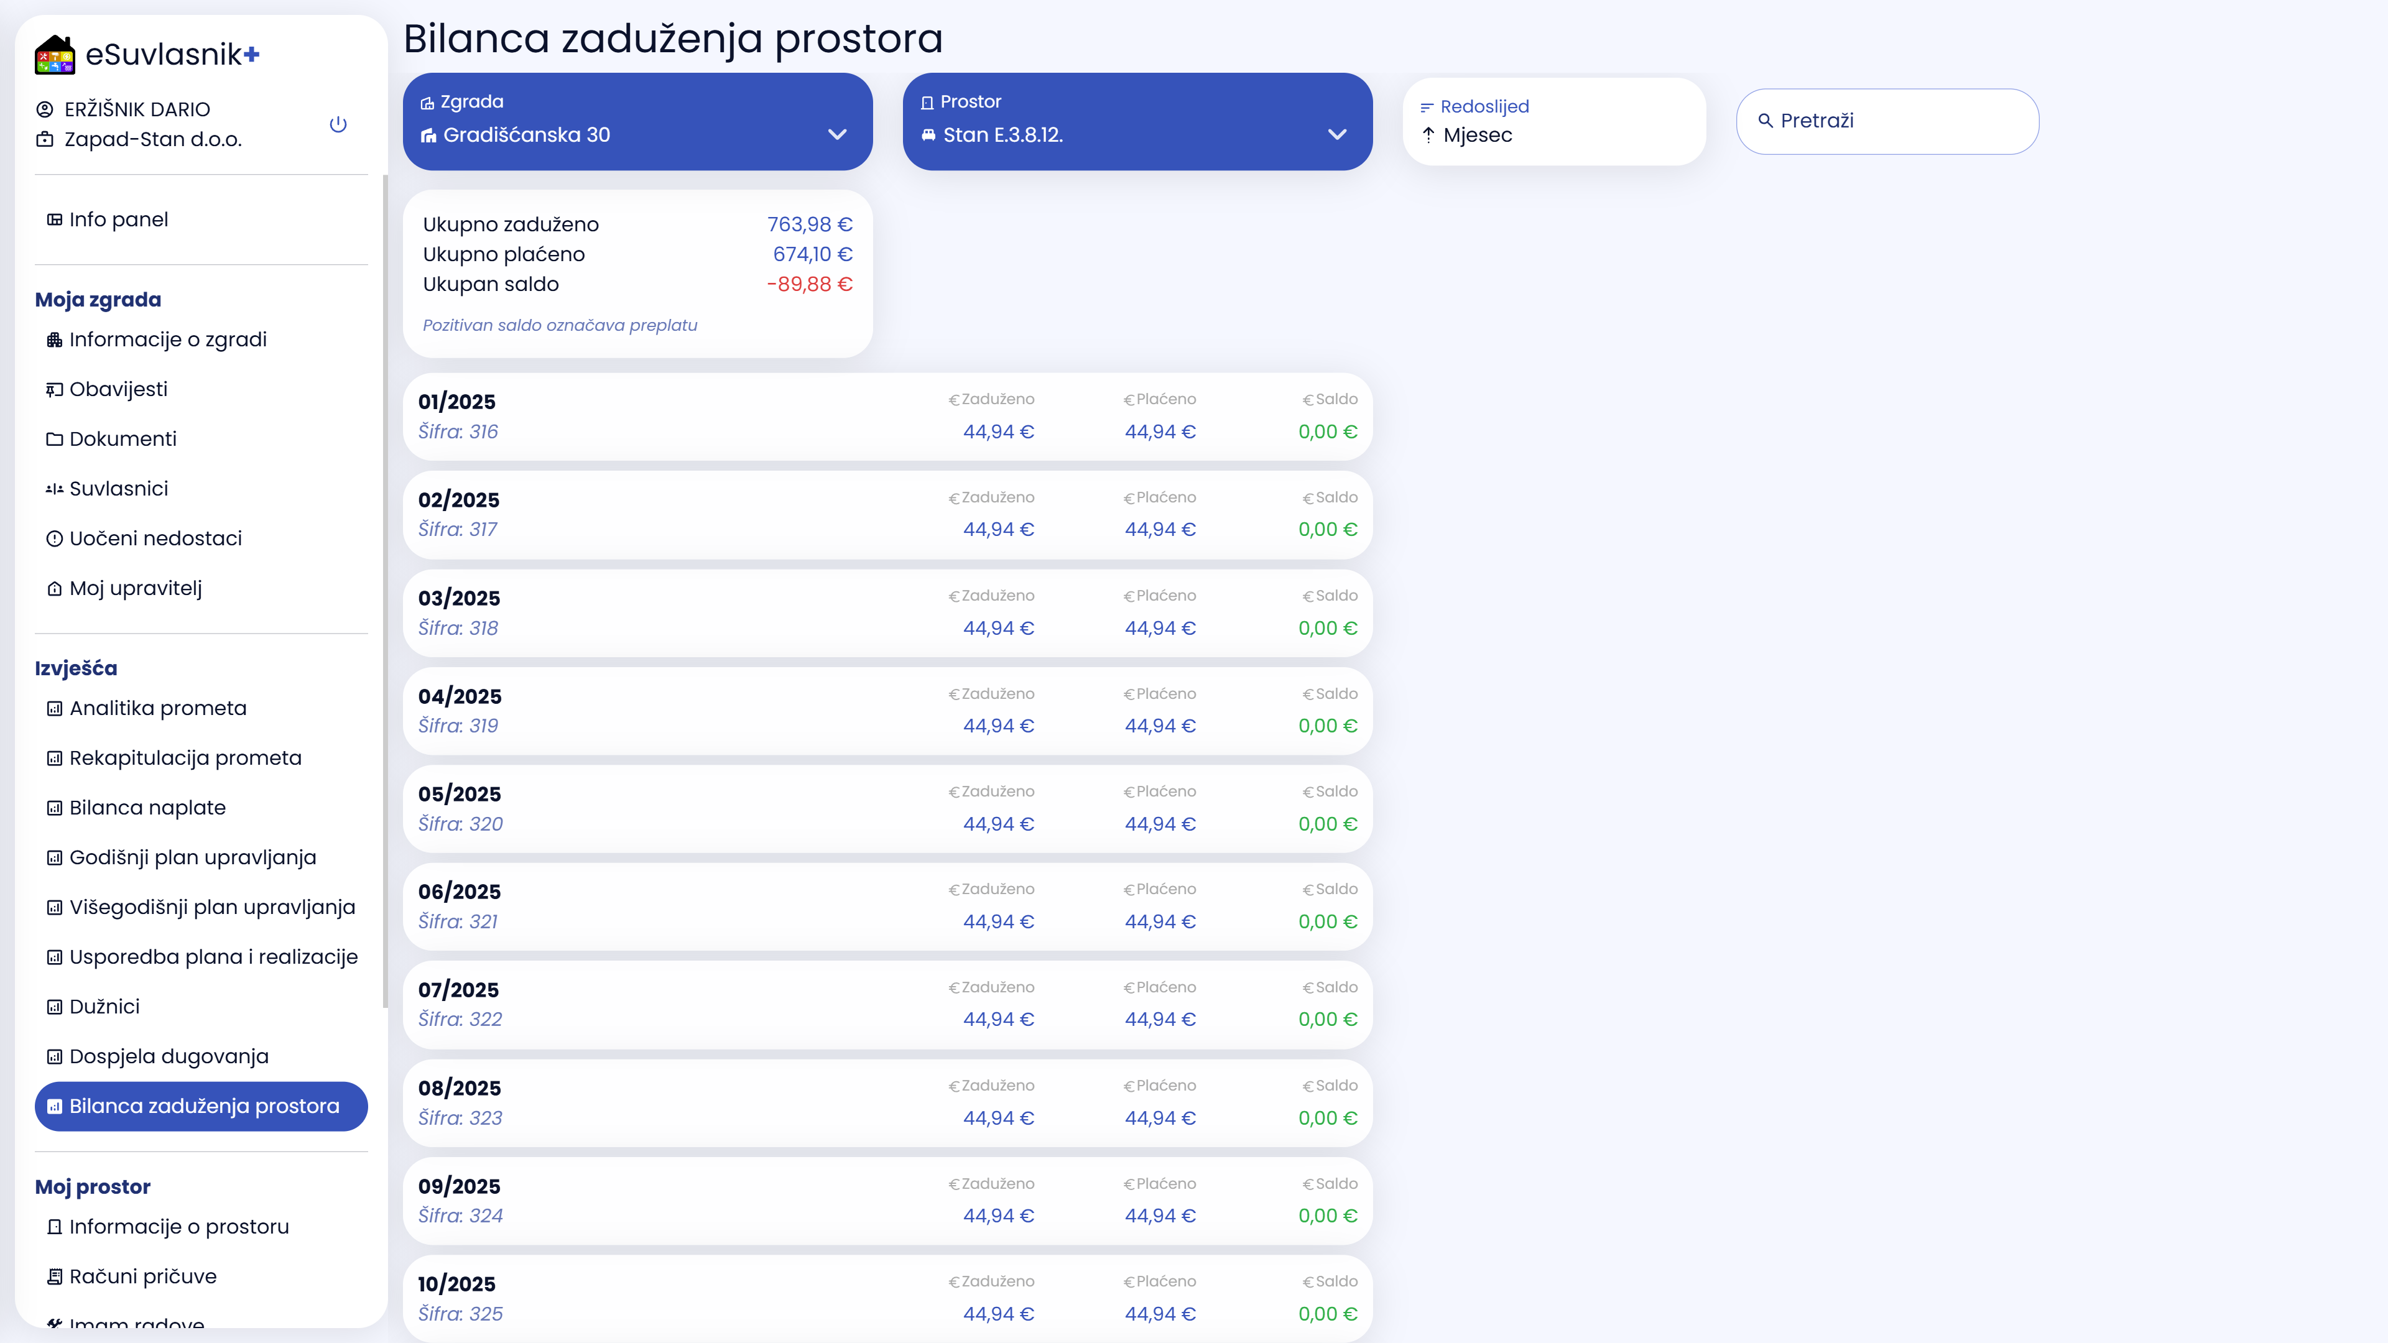
Task: Open Moj upravitelj page
Action: pyautogui.click(x=201, y=589)
